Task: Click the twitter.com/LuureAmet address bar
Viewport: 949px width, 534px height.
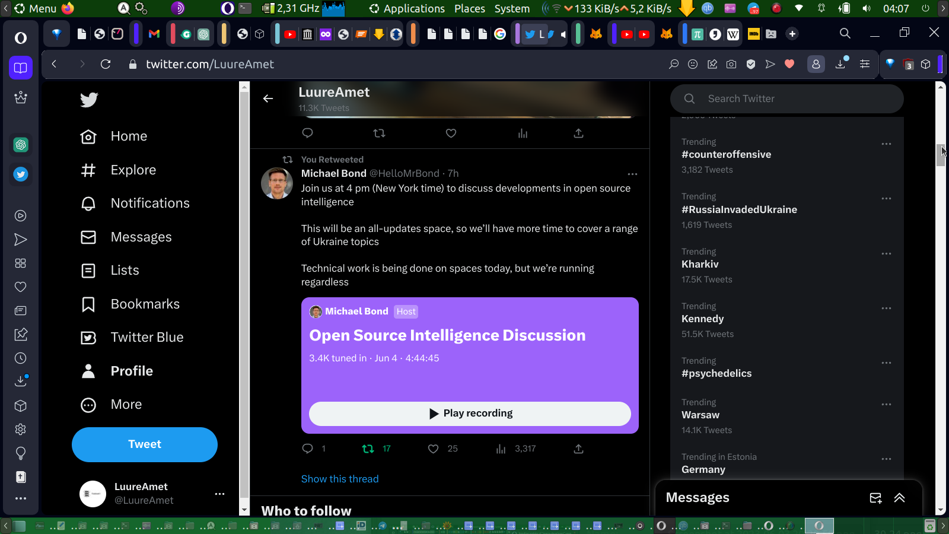Action: 210,64
